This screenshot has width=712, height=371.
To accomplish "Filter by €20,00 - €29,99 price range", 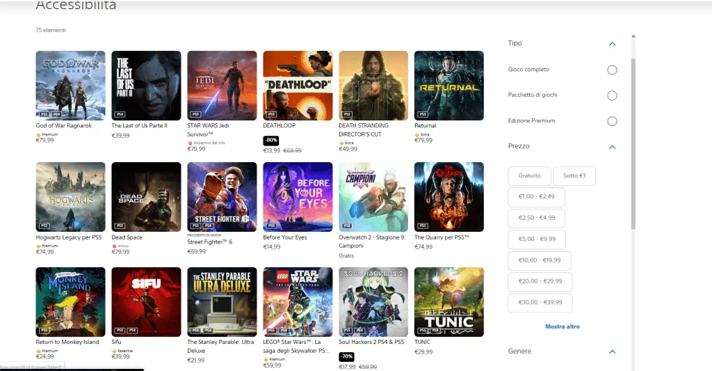I will pyautogui.click(x=540, y=281).
